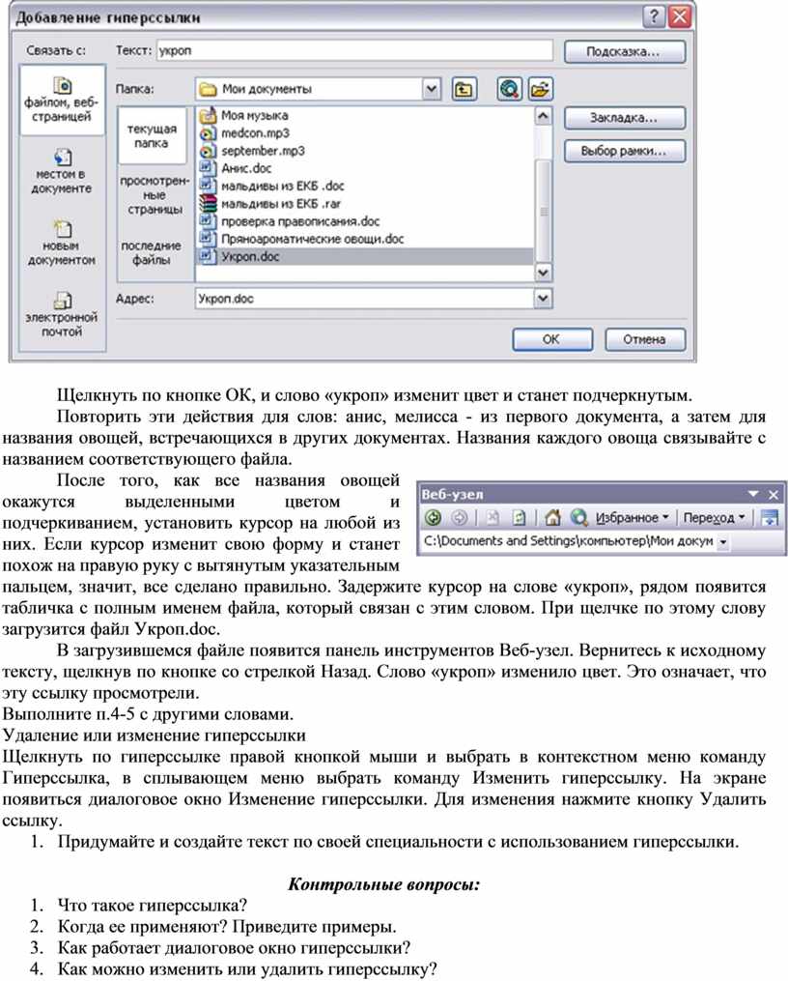The width and height of the screenshot is (788, 981).
Task: Switch to 'просмотренные страницы' list
Action: pyautogui.click(x=151, y=194)
